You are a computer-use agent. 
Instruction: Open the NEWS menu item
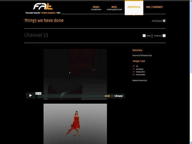click(x=96, y=8)
